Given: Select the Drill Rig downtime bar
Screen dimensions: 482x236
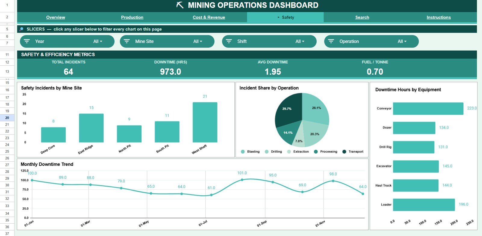Looking at the screenshot, I should click(x=414, y=147).
